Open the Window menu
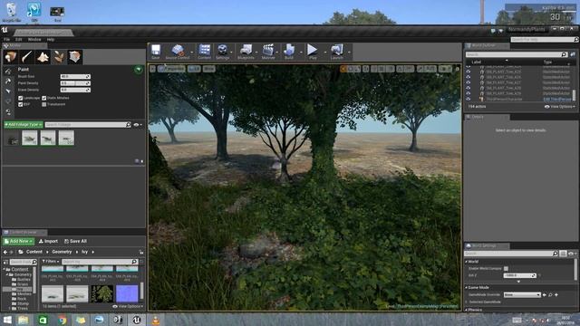The width and height of the screenshot is (580, 326). pos(34,39)
